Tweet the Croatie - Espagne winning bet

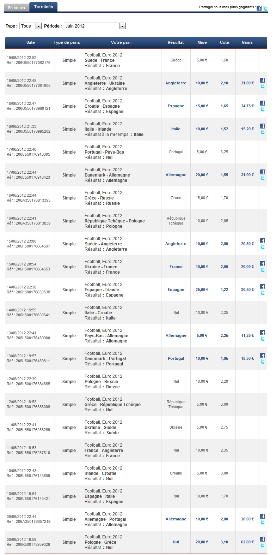263,109
